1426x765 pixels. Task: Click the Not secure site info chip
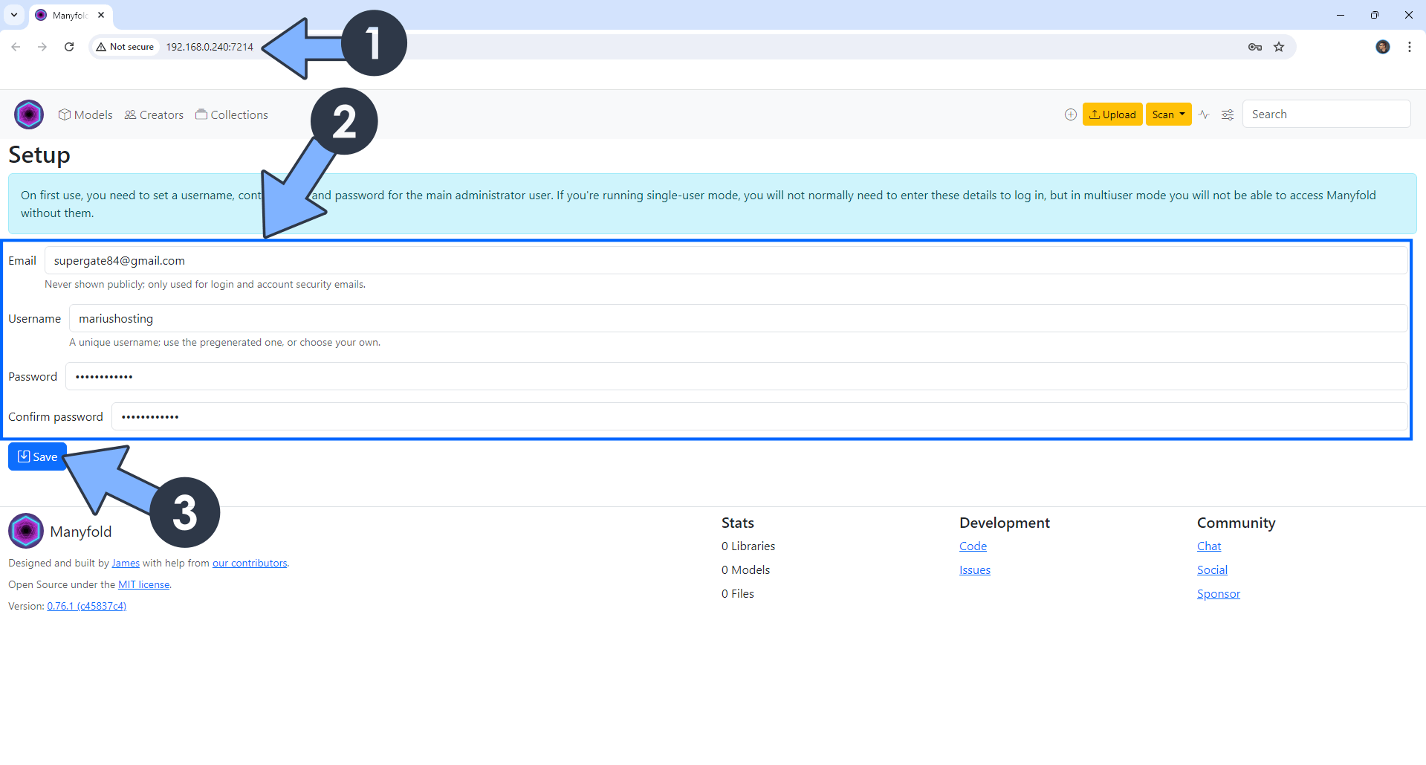[x=125, y=47]
